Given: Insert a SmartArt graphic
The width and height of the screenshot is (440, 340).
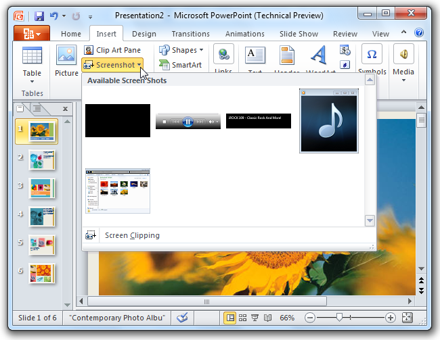Looking at the screenshot, I should click(x=180, y=65).
